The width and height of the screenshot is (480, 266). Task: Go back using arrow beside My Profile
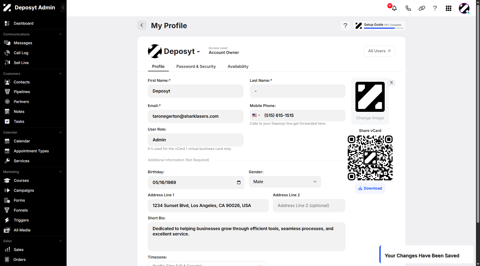[142, 25]
